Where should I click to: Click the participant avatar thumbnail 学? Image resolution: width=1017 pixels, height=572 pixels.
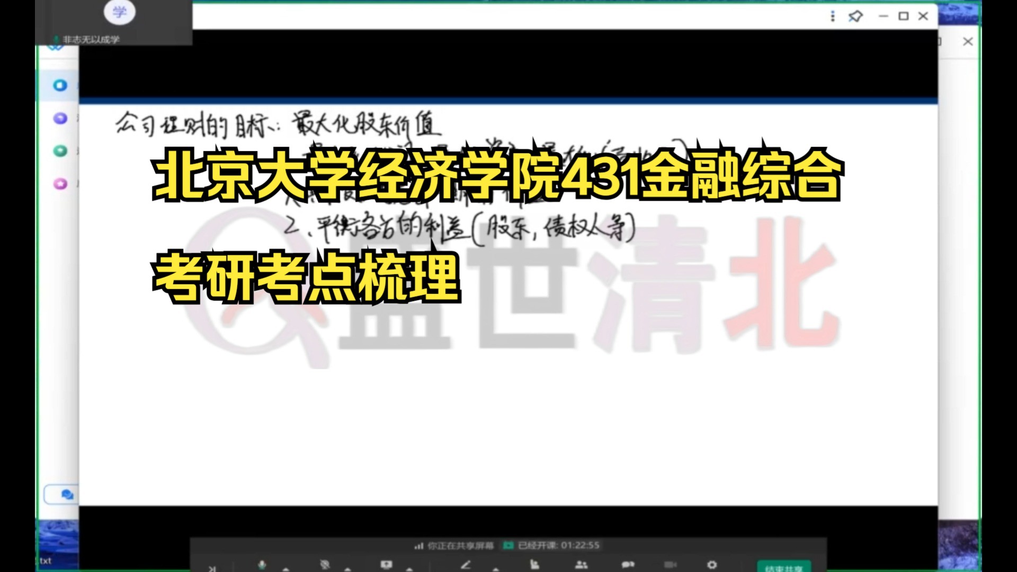click(x=120, y=12)
